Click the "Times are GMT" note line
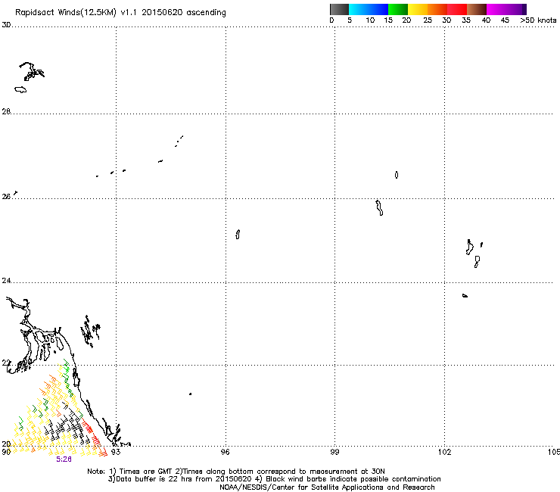 235,472
